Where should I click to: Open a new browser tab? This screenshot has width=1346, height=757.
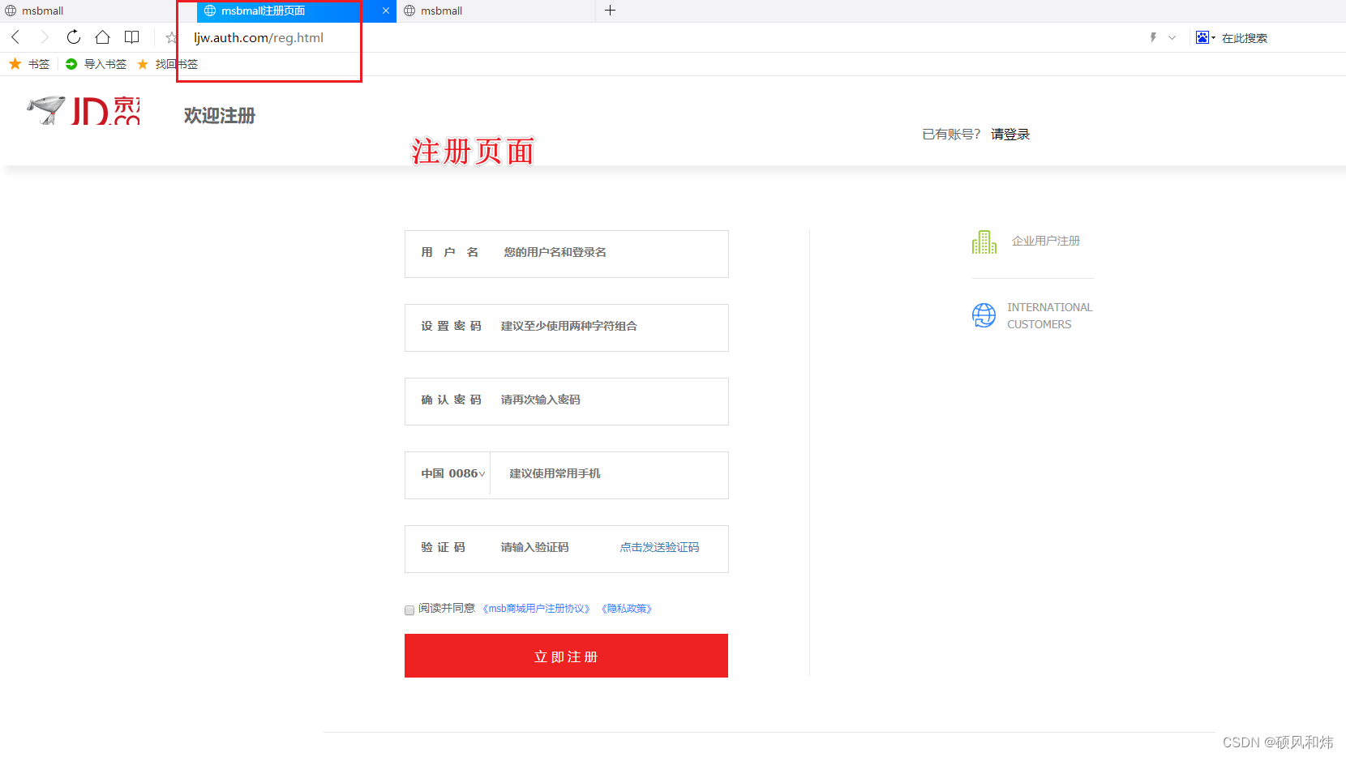610,11
